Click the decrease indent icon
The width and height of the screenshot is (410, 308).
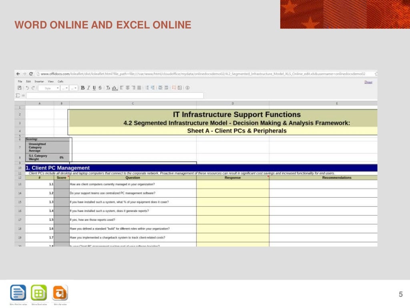click(166, 88)
